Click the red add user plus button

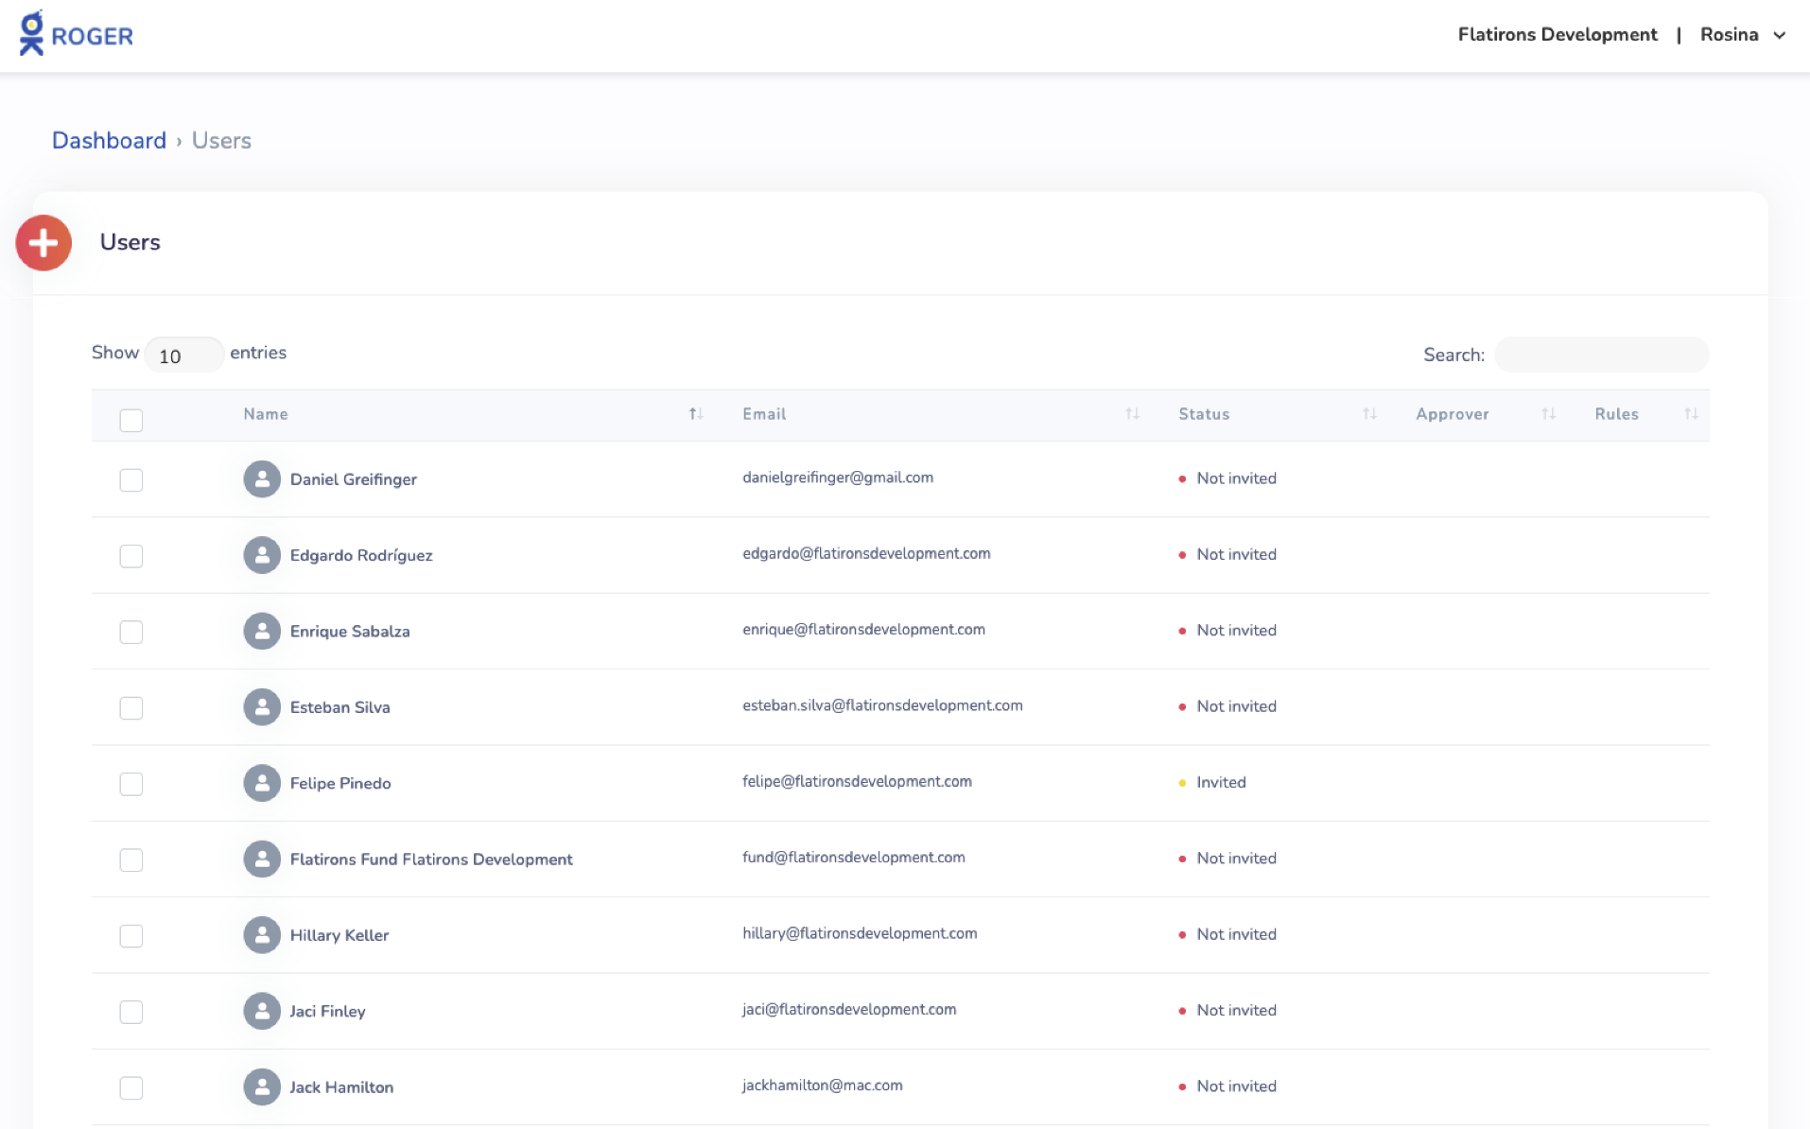[x=44, y=243]
